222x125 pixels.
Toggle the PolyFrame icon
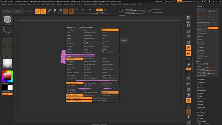pos(188,101)
